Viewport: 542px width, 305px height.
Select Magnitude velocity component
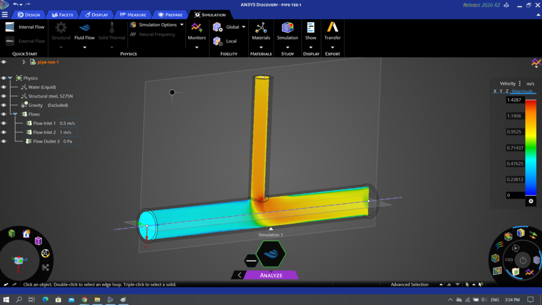[522, 91]
